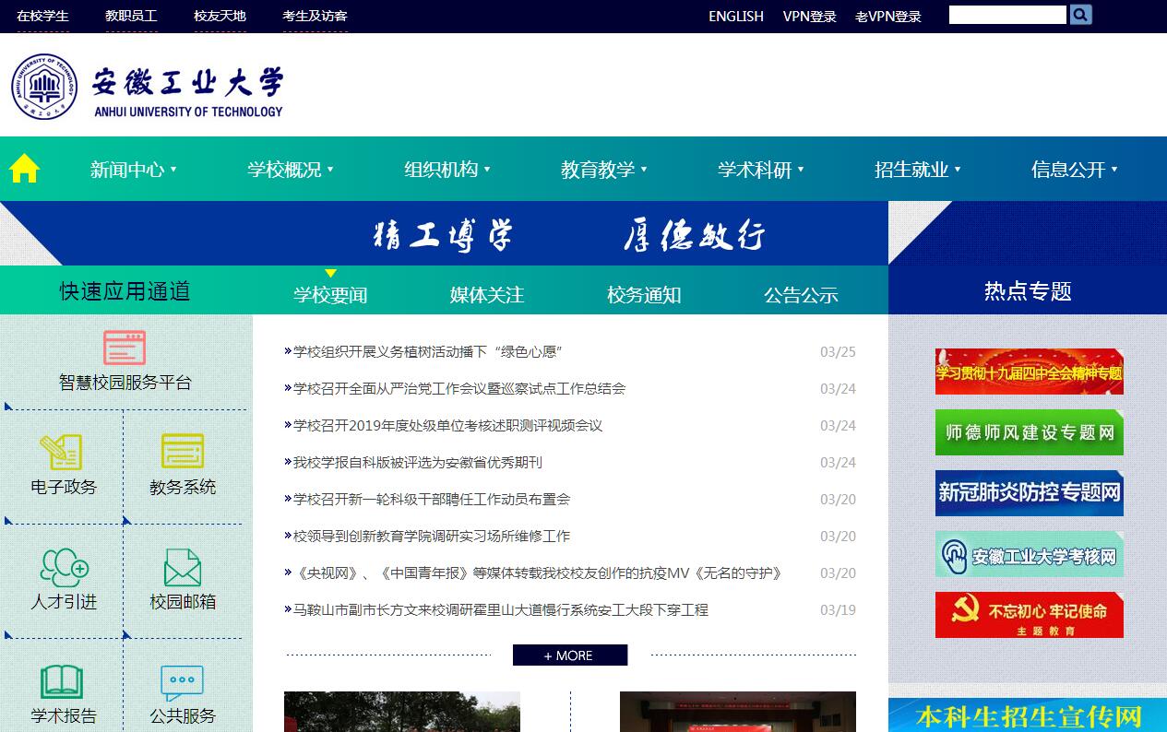Open the 公共服务 chat bubble icon
This screenshot has width=1167, height=732.
[182, 682]
